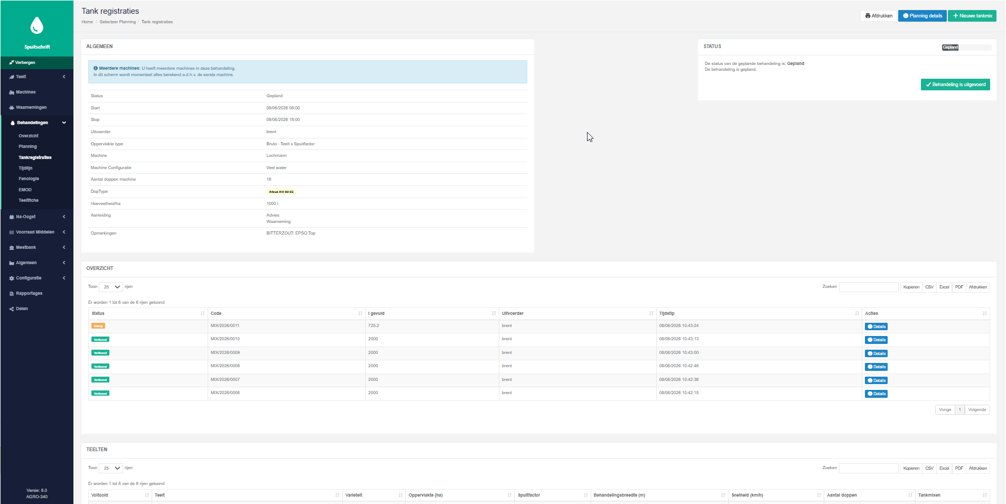Click the plus icon on Nieuwe tankmix

[x=955, y=16]
